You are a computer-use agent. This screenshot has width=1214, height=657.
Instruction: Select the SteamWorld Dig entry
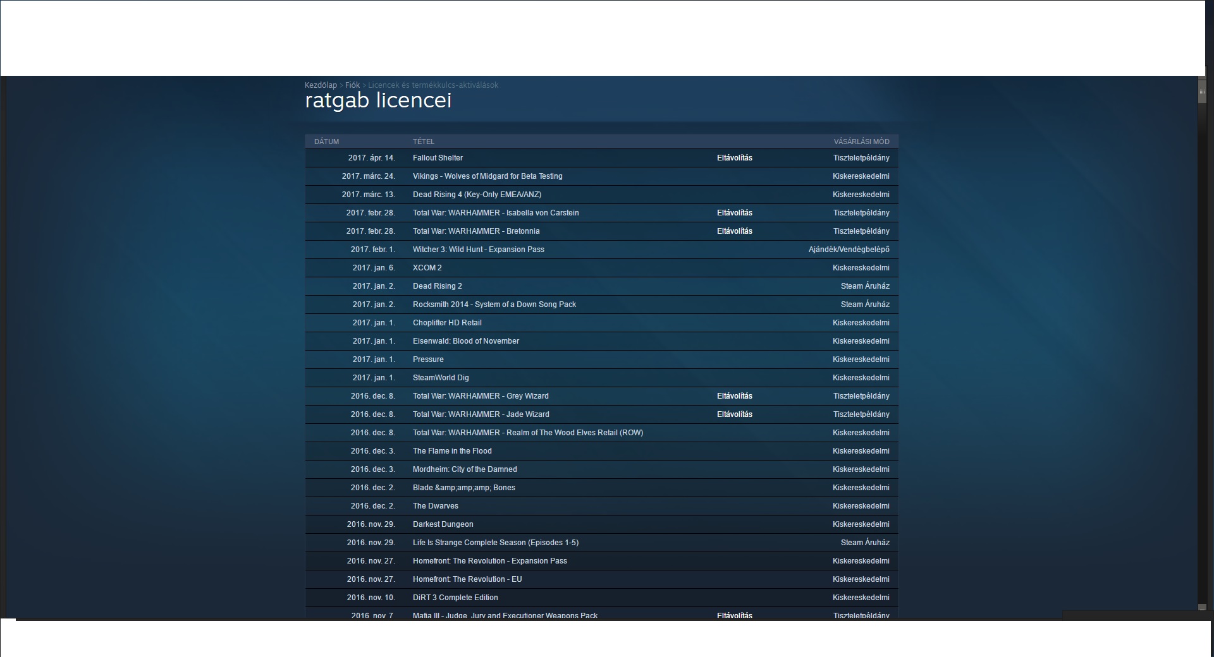click(441, 378)
